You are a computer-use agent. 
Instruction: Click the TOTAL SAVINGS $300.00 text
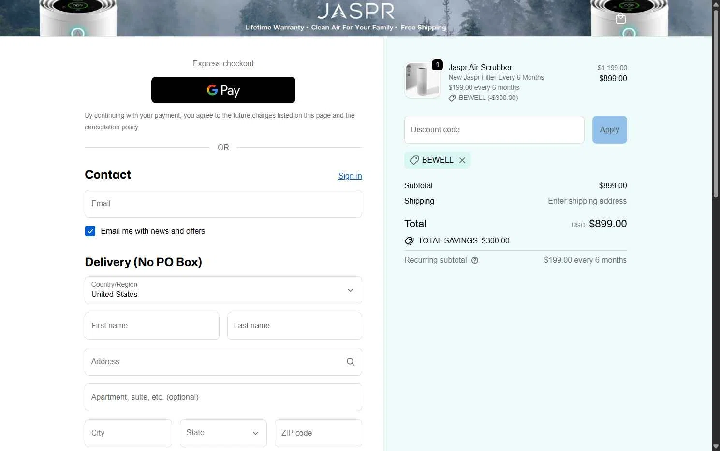[x=463, y=241]
